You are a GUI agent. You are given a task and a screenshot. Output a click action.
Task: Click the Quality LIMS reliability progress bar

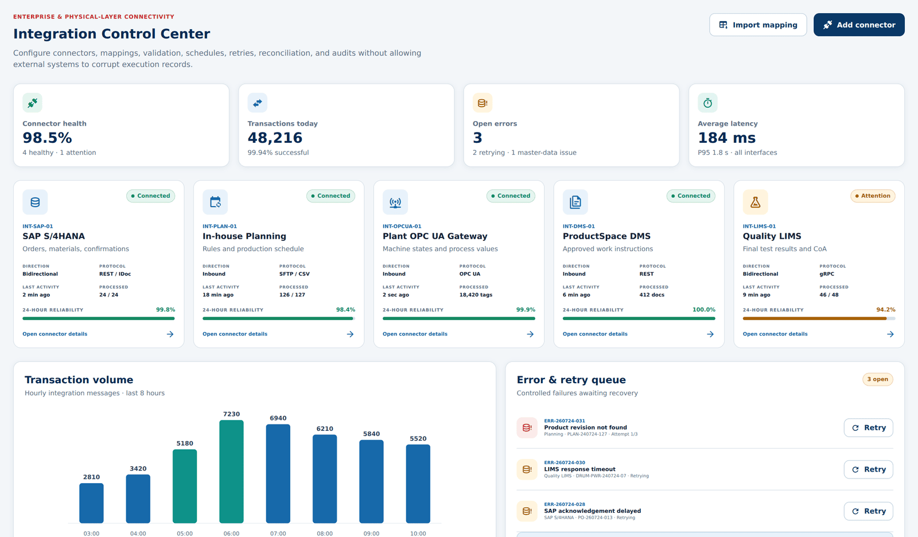(x=819, y=318)
